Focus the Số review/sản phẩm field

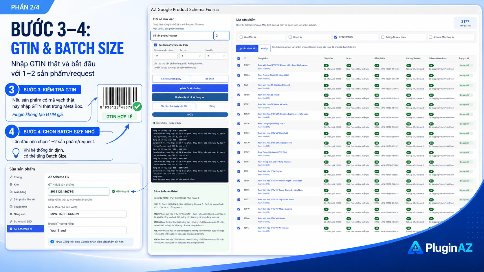point(165,56)
